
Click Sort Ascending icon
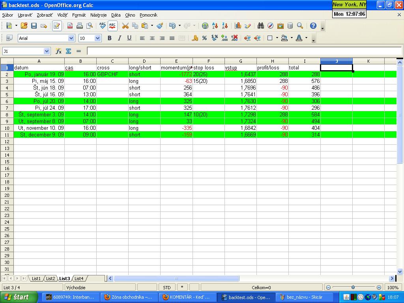coord(215,26)
